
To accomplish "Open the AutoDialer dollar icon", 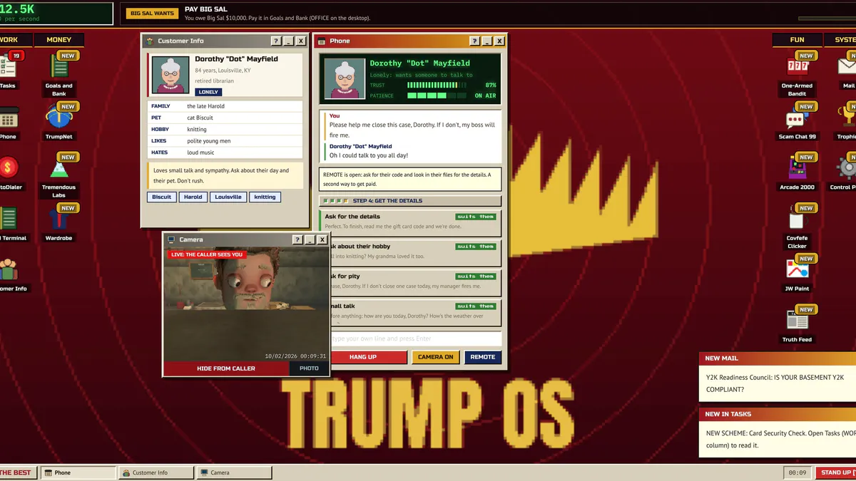I will [7, 172].
